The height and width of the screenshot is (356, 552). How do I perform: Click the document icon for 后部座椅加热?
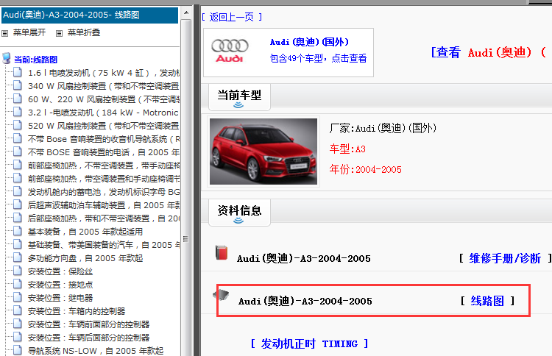[17, 218]
